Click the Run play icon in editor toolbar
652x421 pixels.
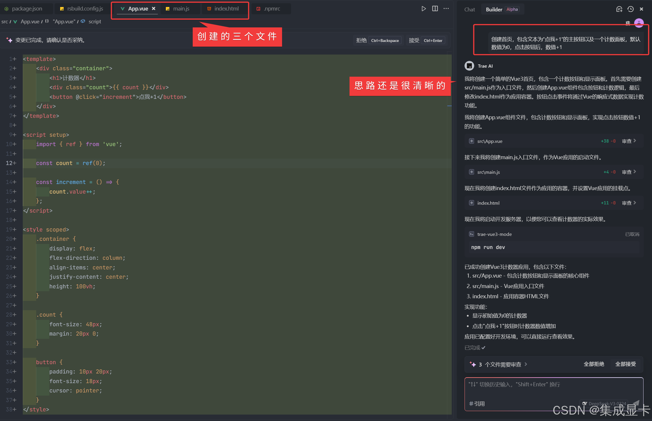[x=424, y=9]
